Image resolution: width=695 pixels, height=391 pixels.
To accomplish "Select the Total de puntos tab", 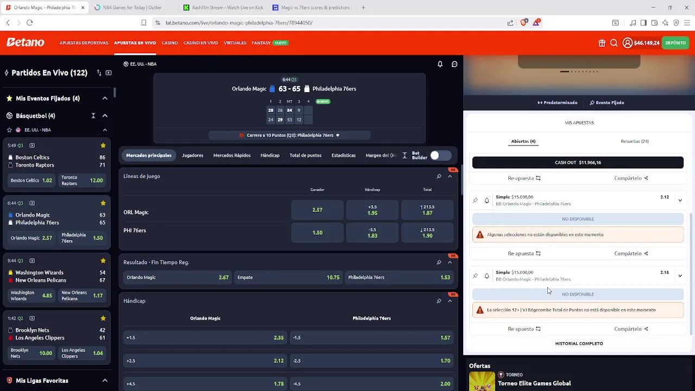I will 305,155.
